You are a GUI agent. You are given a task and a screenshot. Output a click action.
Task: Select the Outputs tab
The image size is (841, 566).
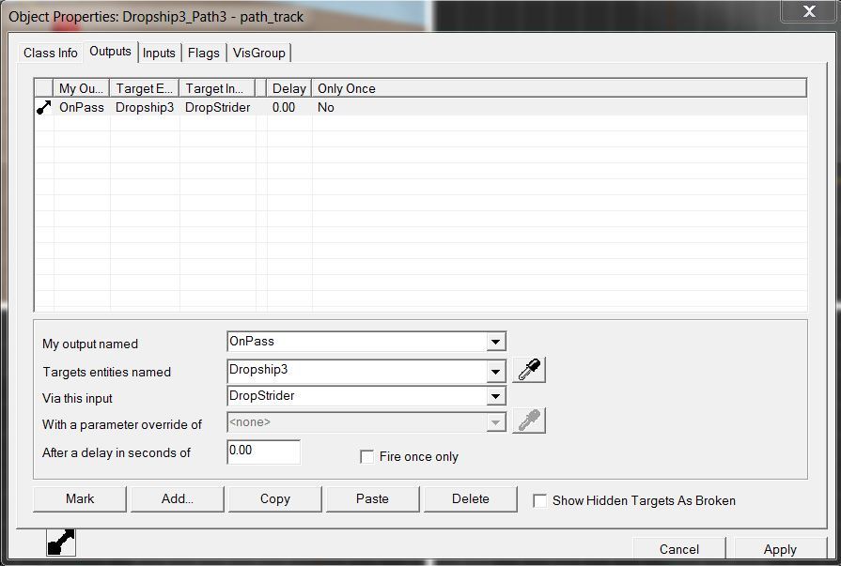click(x=111, y=52)
